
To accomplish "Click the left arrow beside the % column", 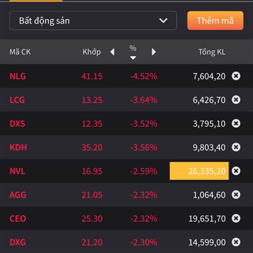I will click(113, 52).
